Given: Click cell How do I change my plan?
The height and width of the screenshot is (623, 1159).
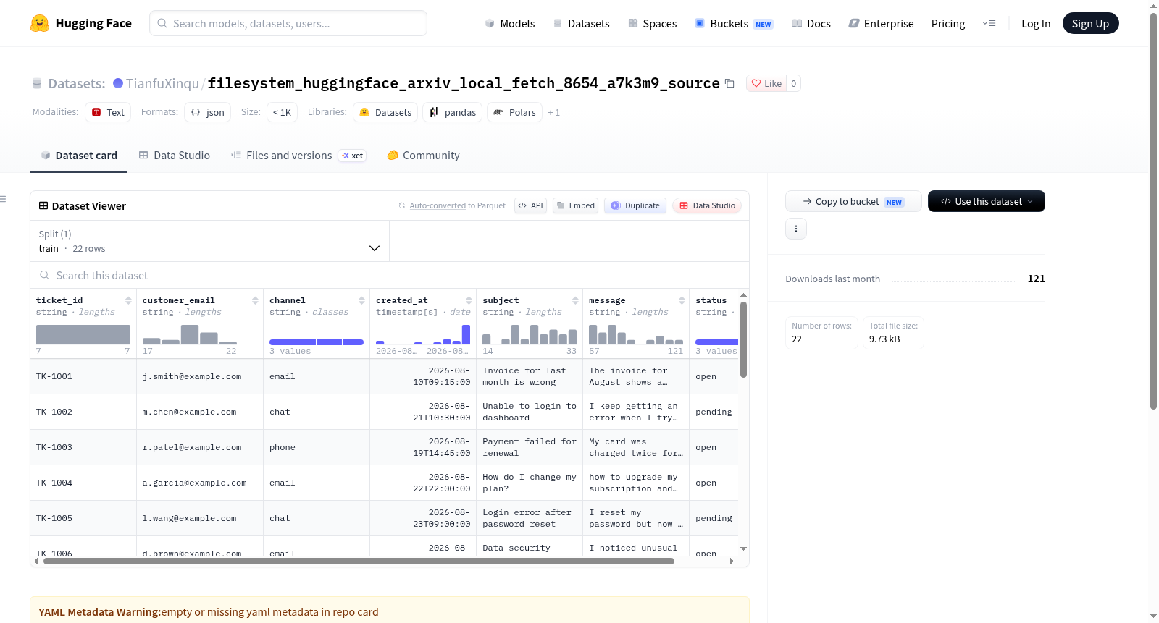Looking at the screenshot, I should click(x=530, y=483).
